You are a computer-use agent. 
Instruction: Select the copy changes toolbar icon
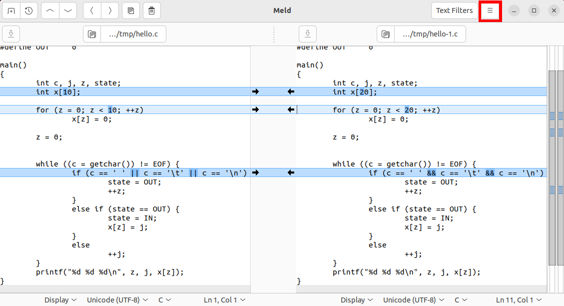pyautogui.click(x=131, y=10)
